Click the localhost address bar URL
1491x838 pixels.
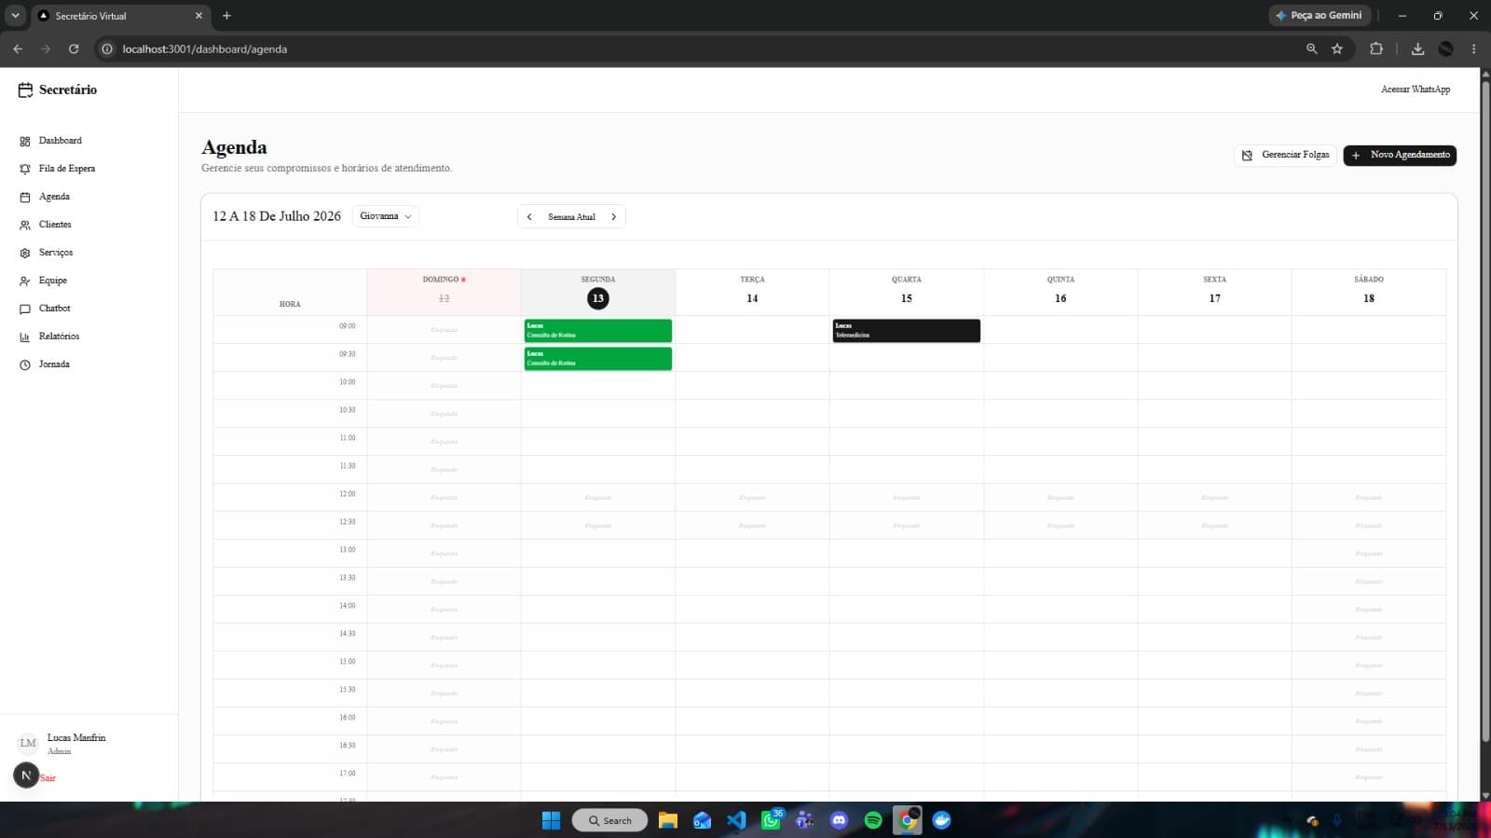pos(205,49)
